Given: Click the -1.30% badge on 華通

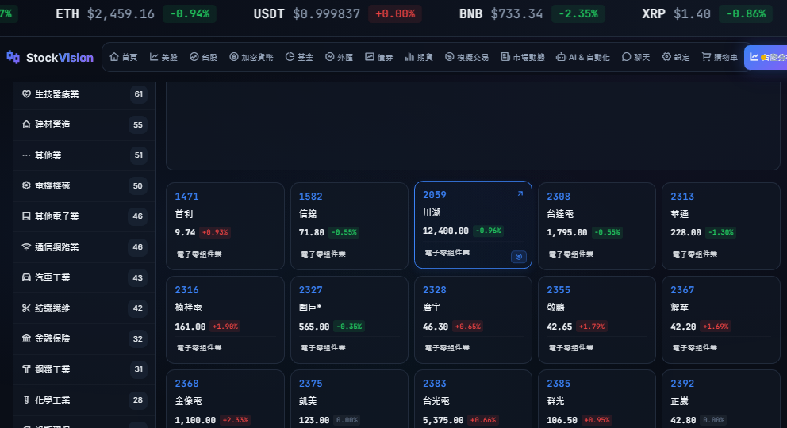Looking at the screenshot, I should click(721, 232).
